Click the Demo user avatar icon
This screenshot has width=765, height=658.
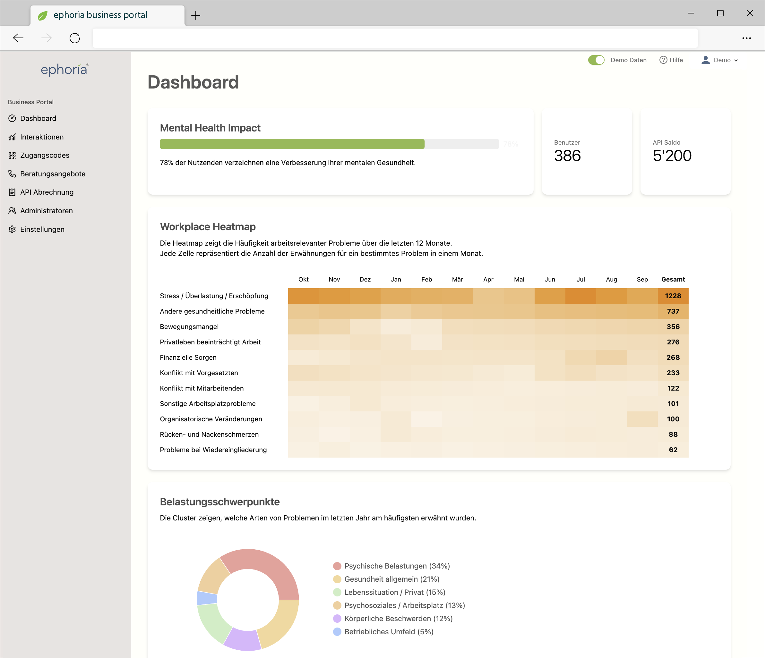(705, 60)
